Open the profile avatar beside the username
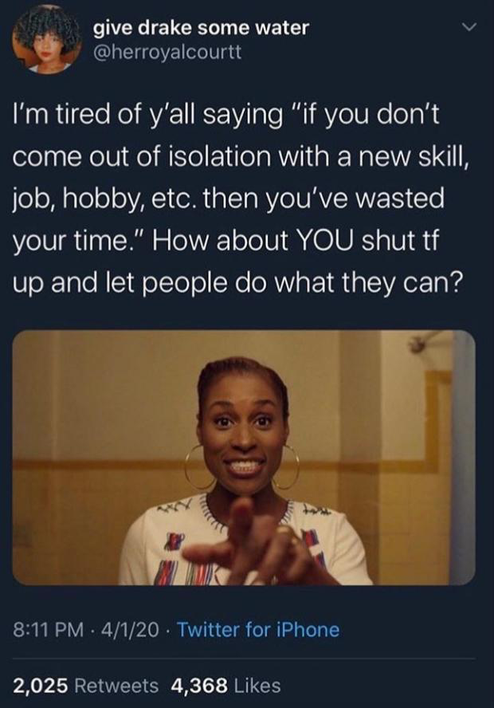This screenshot has height=708, width=494. [x=45, y=43]
